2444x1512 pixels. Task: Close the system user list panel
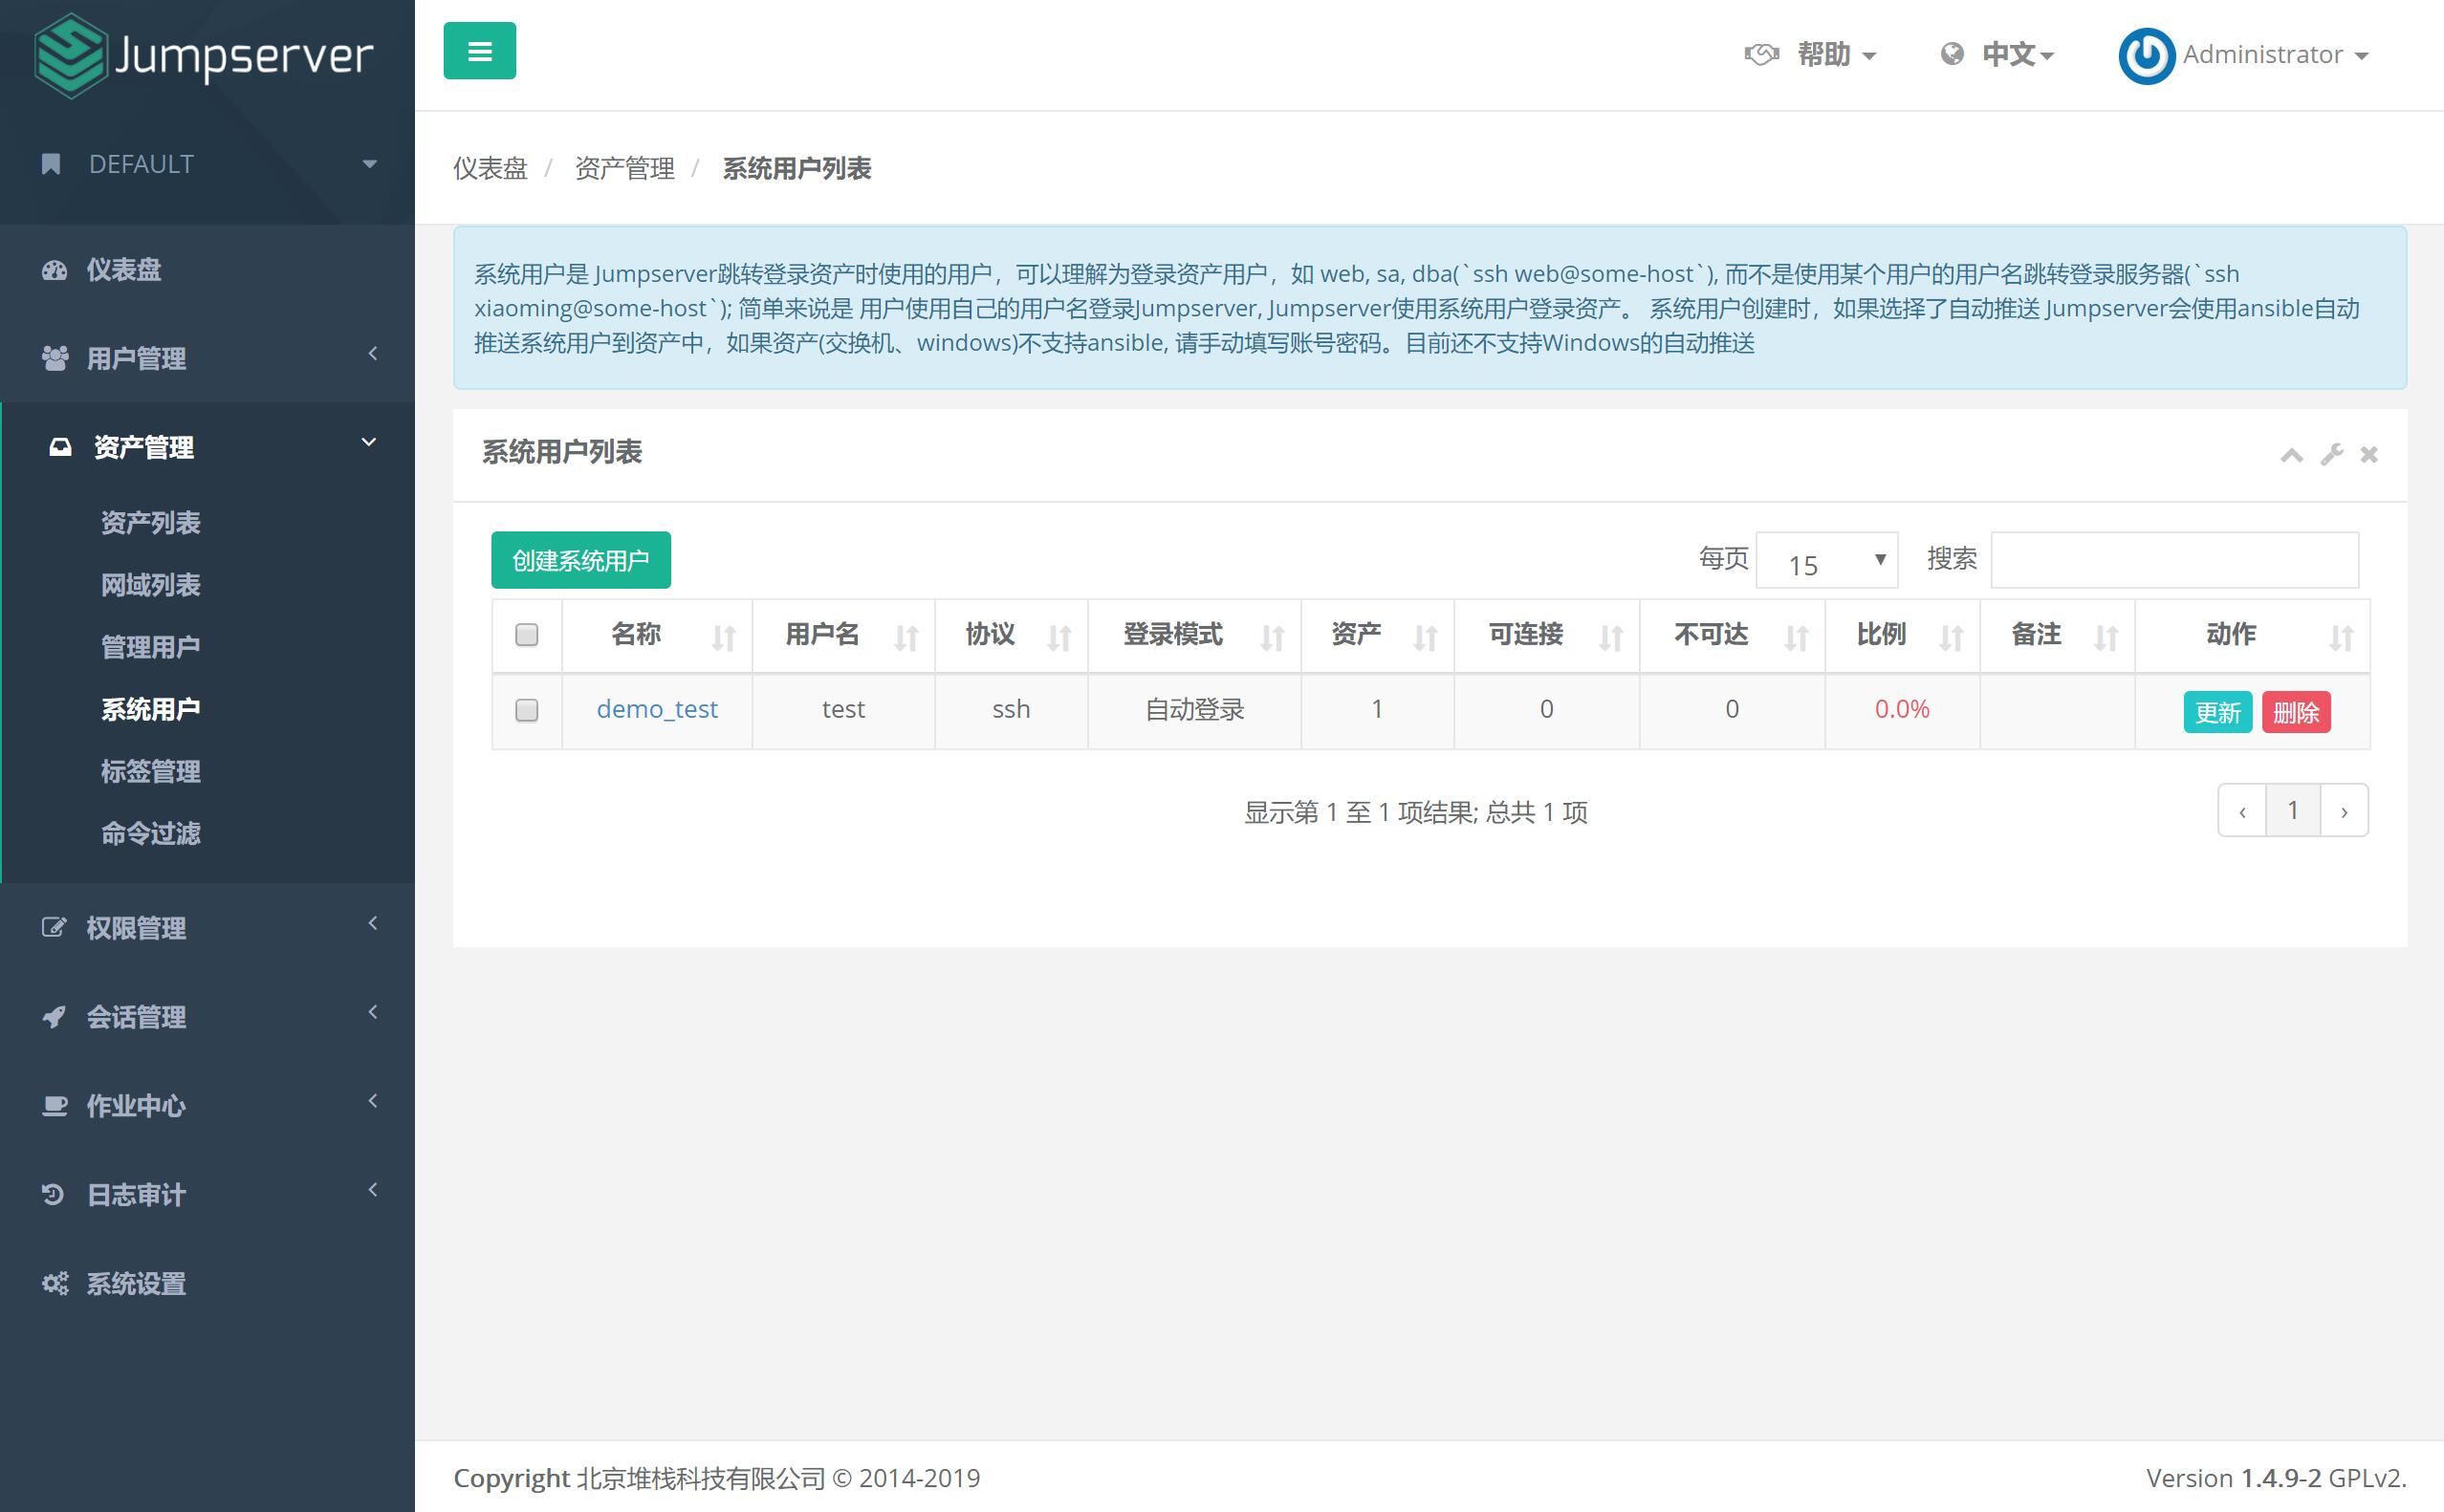2369,455
